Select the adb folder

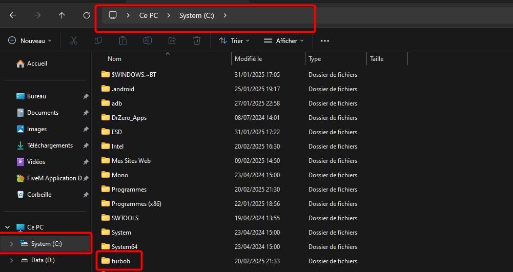coord(112,103)
